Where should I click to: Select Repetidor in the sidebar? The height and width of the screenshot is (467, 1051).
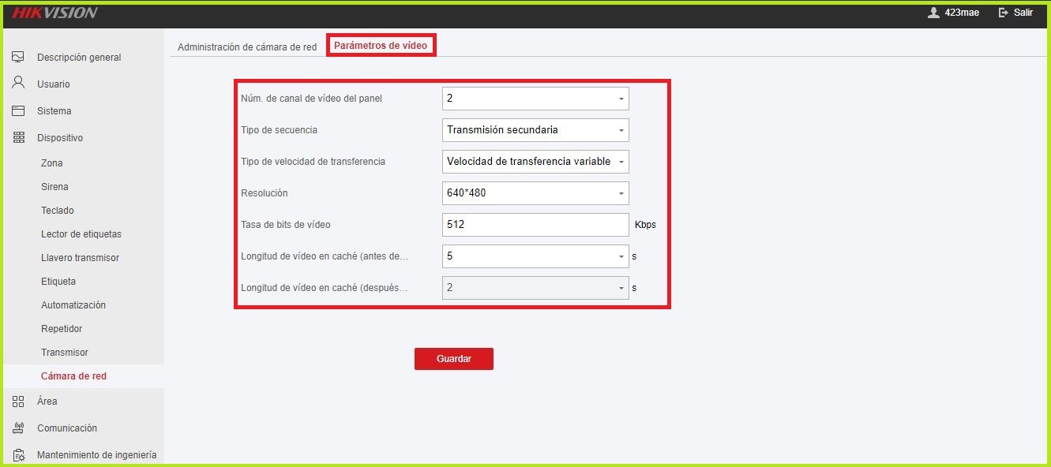pyautogui.click(x=62, y=329)
